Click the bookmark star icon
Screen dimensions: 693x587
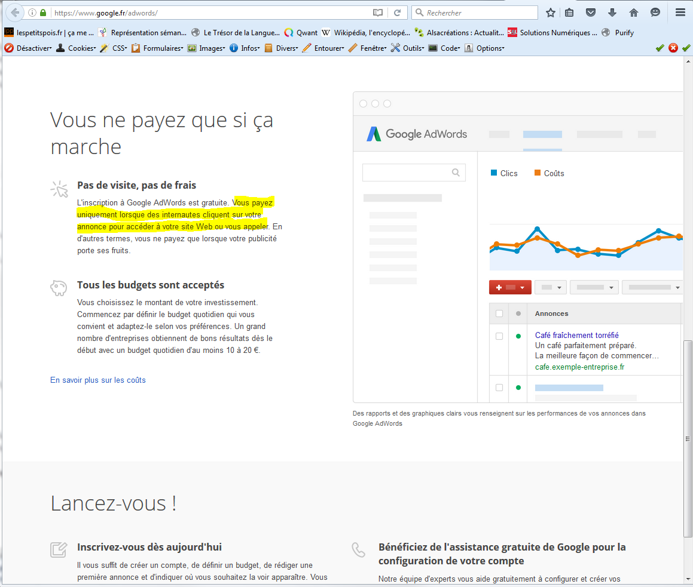[x=551, y=13]
